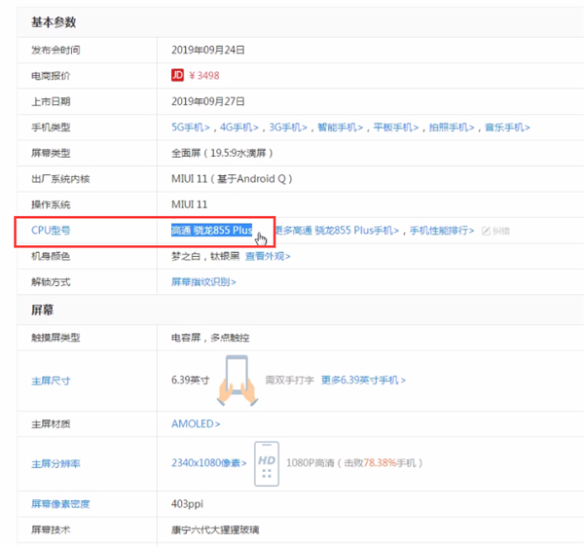Image resolution: width=584 pixels, height=546 pixels.
Task: Click the 操作系统 row label
Action: [51, 204]
